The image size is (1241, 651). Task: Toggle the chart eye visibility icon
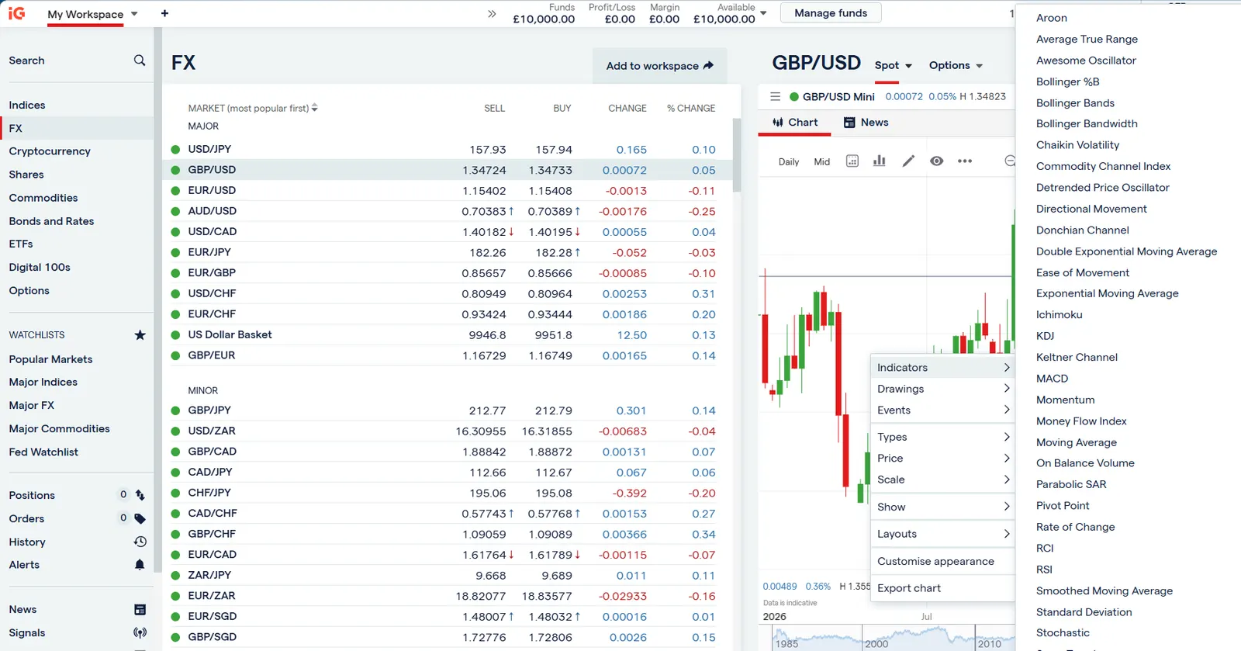pos(937,161)
